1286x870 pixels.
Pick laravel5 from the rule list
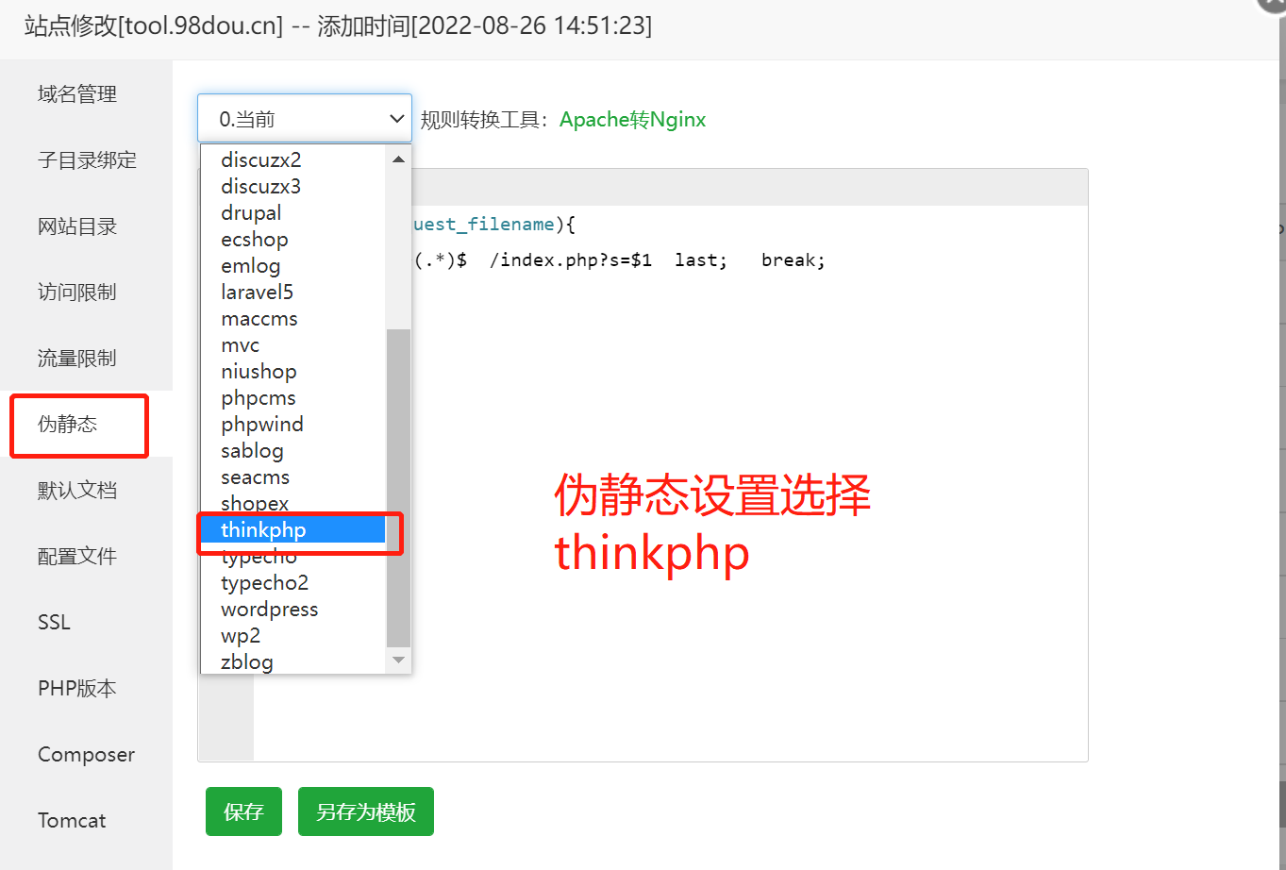pos(258,293)
